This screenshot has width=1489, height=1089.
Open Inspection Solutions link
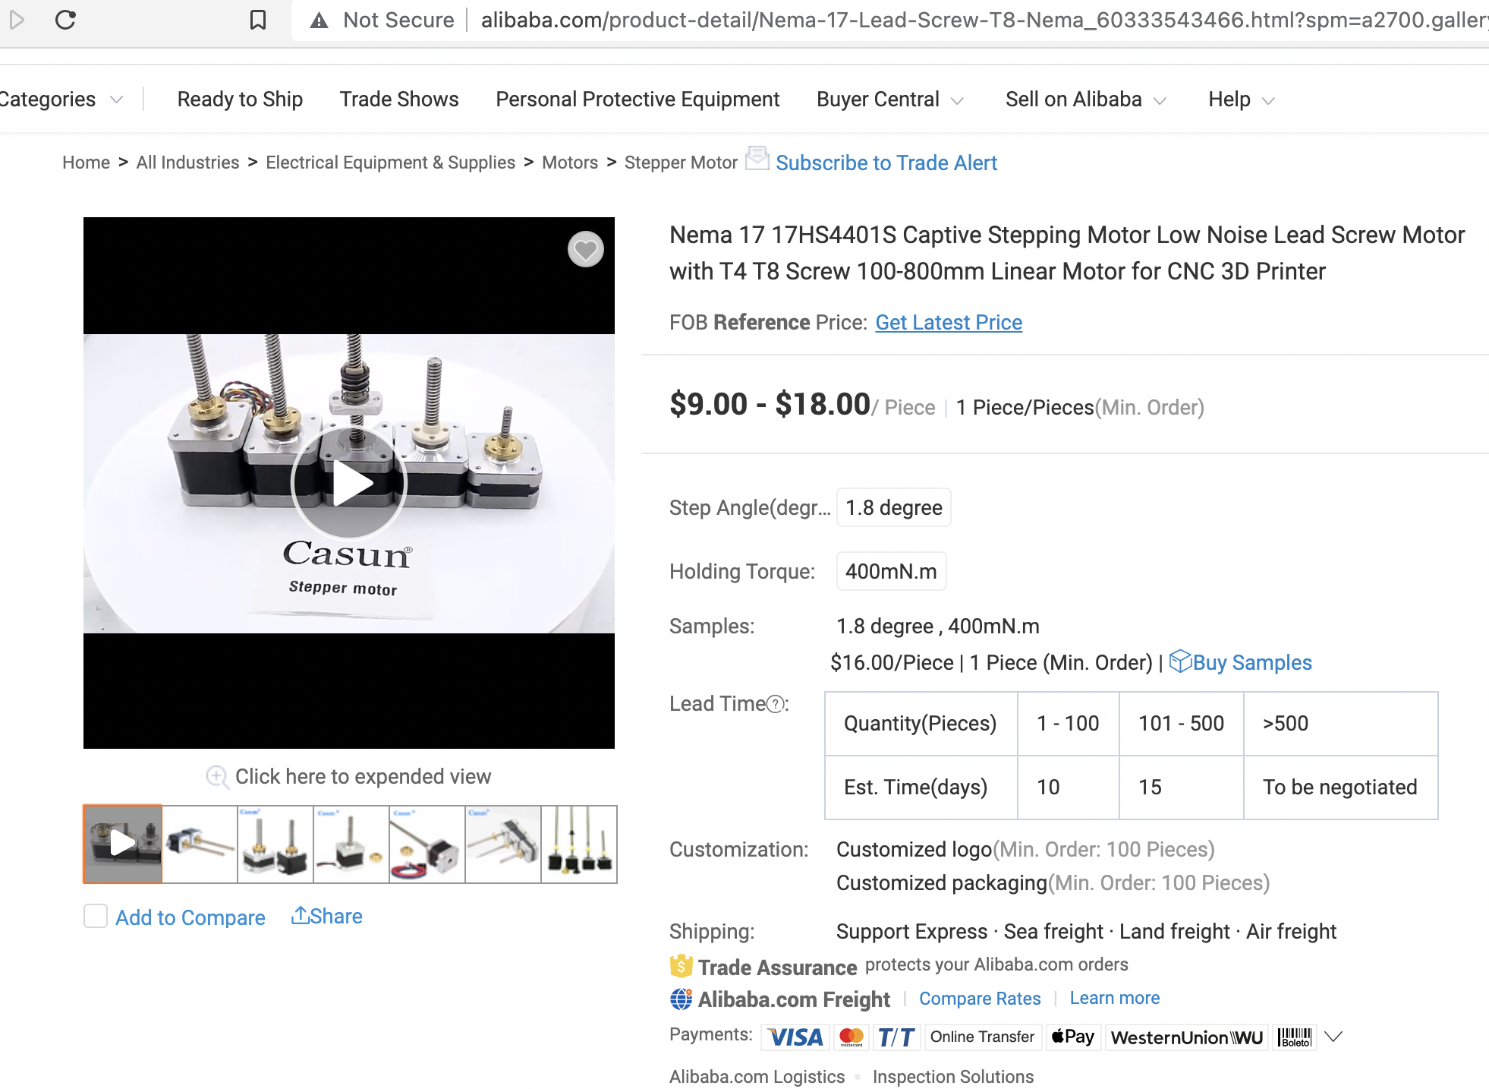point(953,1077)
